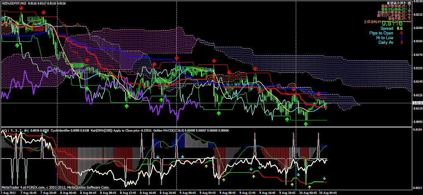Click the 0.8116 current price marker on axis
Image resolution: width=423 pixels, height=195 pixels.
pyautogui.click(x=417, y=103)
